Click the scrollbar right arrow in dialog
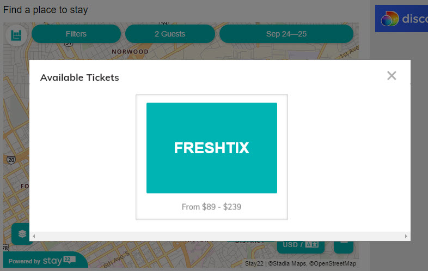The image size is (428, 271). coord(406,236)
